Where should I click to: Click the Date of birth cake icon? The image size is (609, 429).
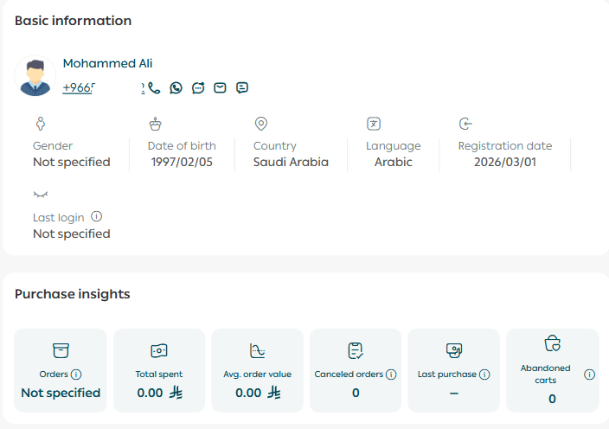pyautogui.click(x=155, y=124)
